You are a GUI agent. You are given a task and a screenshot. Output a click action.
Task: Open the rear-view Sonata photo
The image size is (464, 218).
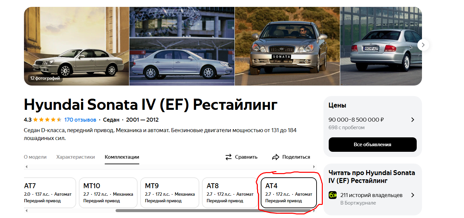click(381, 46)
